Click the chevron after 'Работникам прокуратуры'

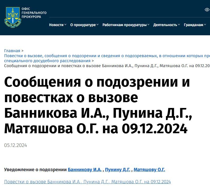[148, 25]
